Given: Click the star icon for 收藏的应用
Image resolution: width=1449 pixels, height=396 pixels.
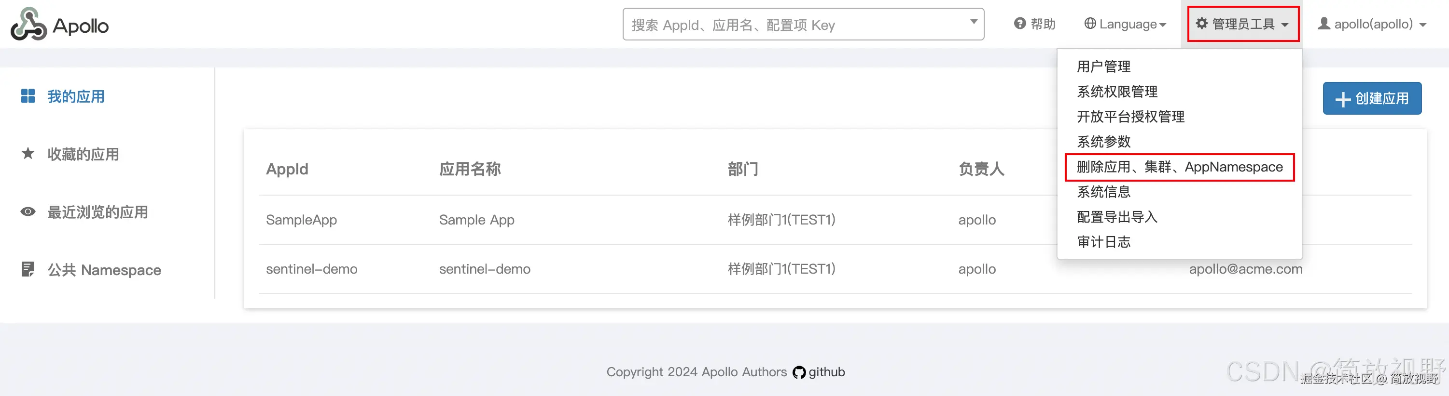Looking at the screenshot, I should (x=28, y=153).
